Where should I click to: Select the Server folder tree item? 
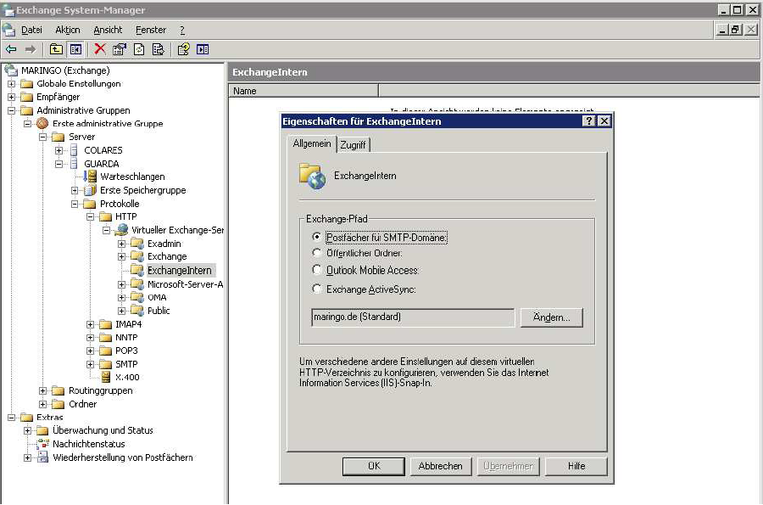pos(81,137)
